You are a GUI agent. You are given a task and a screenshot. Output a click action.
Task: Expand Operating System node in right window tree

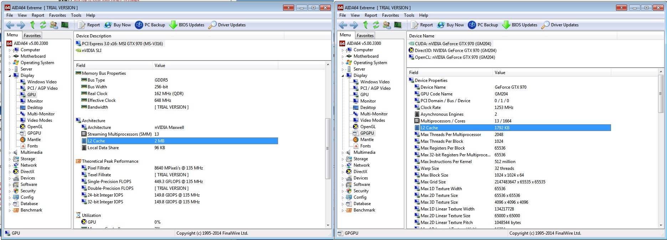[x=343, y=63]
